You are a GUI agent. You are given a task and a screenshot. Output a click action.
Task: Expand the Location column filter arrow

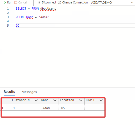coord(81,100)
